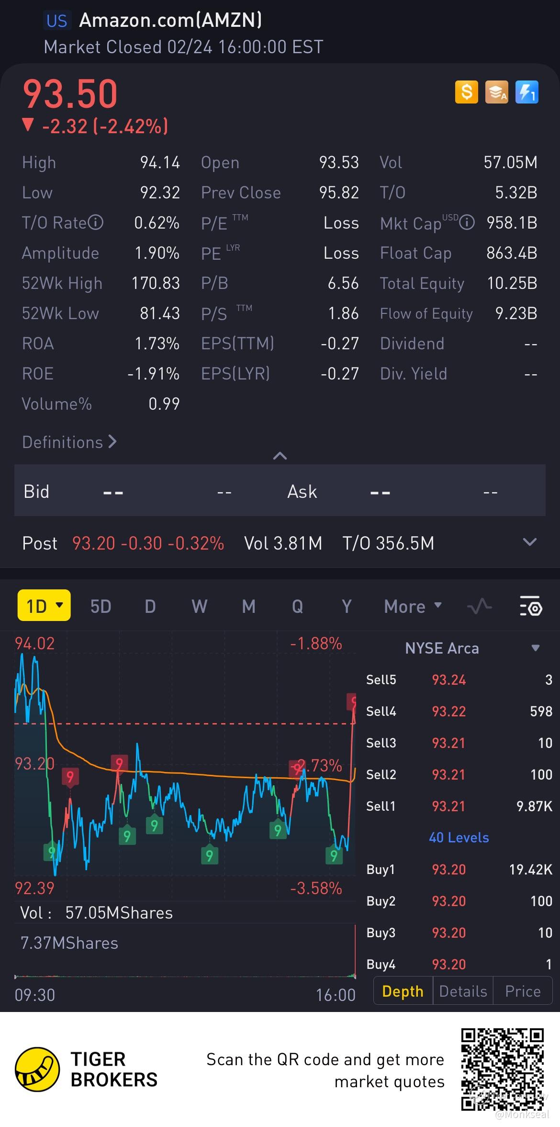The width and height of the screenshot is (560, 1127).
Task: Expand the Post market row arrow
Action: coord(530,542)
